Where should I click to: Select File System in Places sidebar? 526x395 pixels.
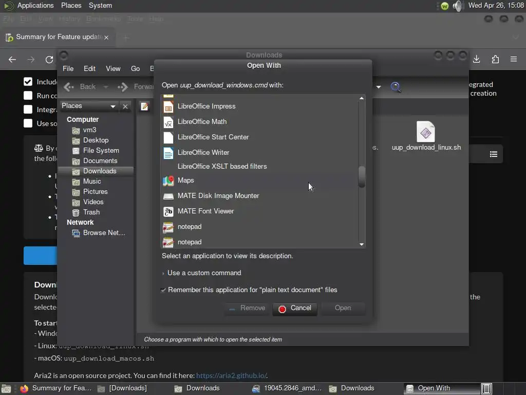coord(96,151)
